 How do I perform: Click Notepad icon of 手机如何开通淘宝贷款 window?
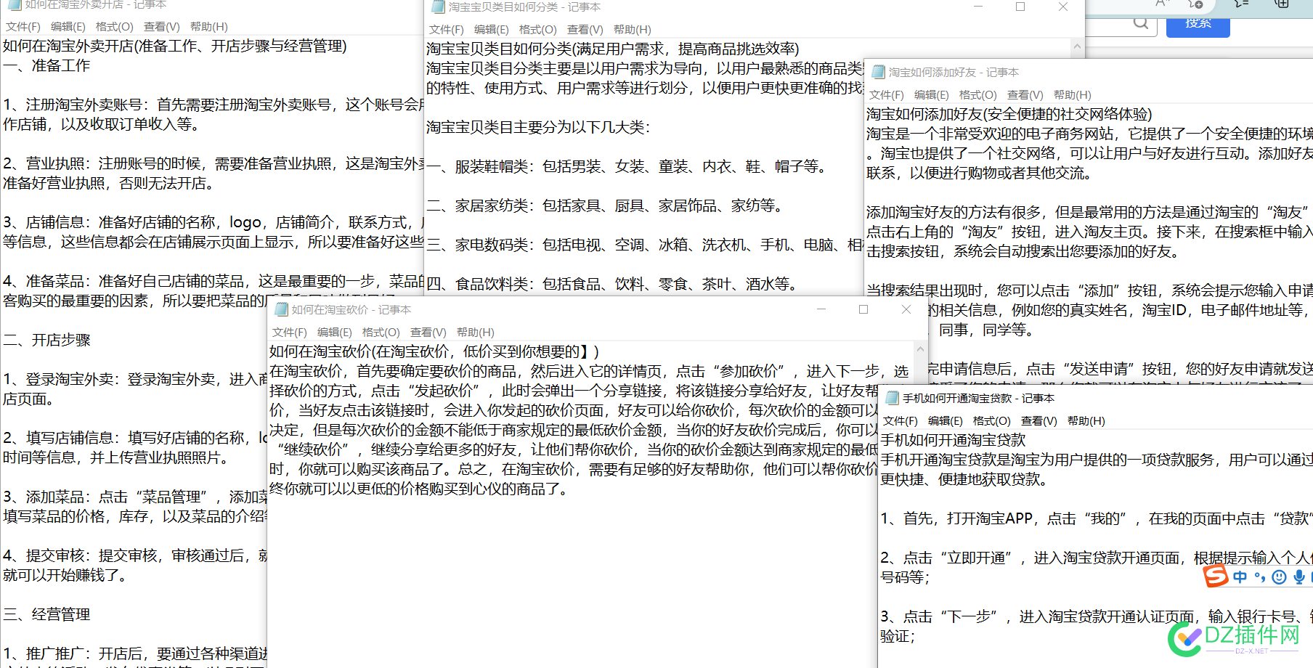(x=892, y=398)
